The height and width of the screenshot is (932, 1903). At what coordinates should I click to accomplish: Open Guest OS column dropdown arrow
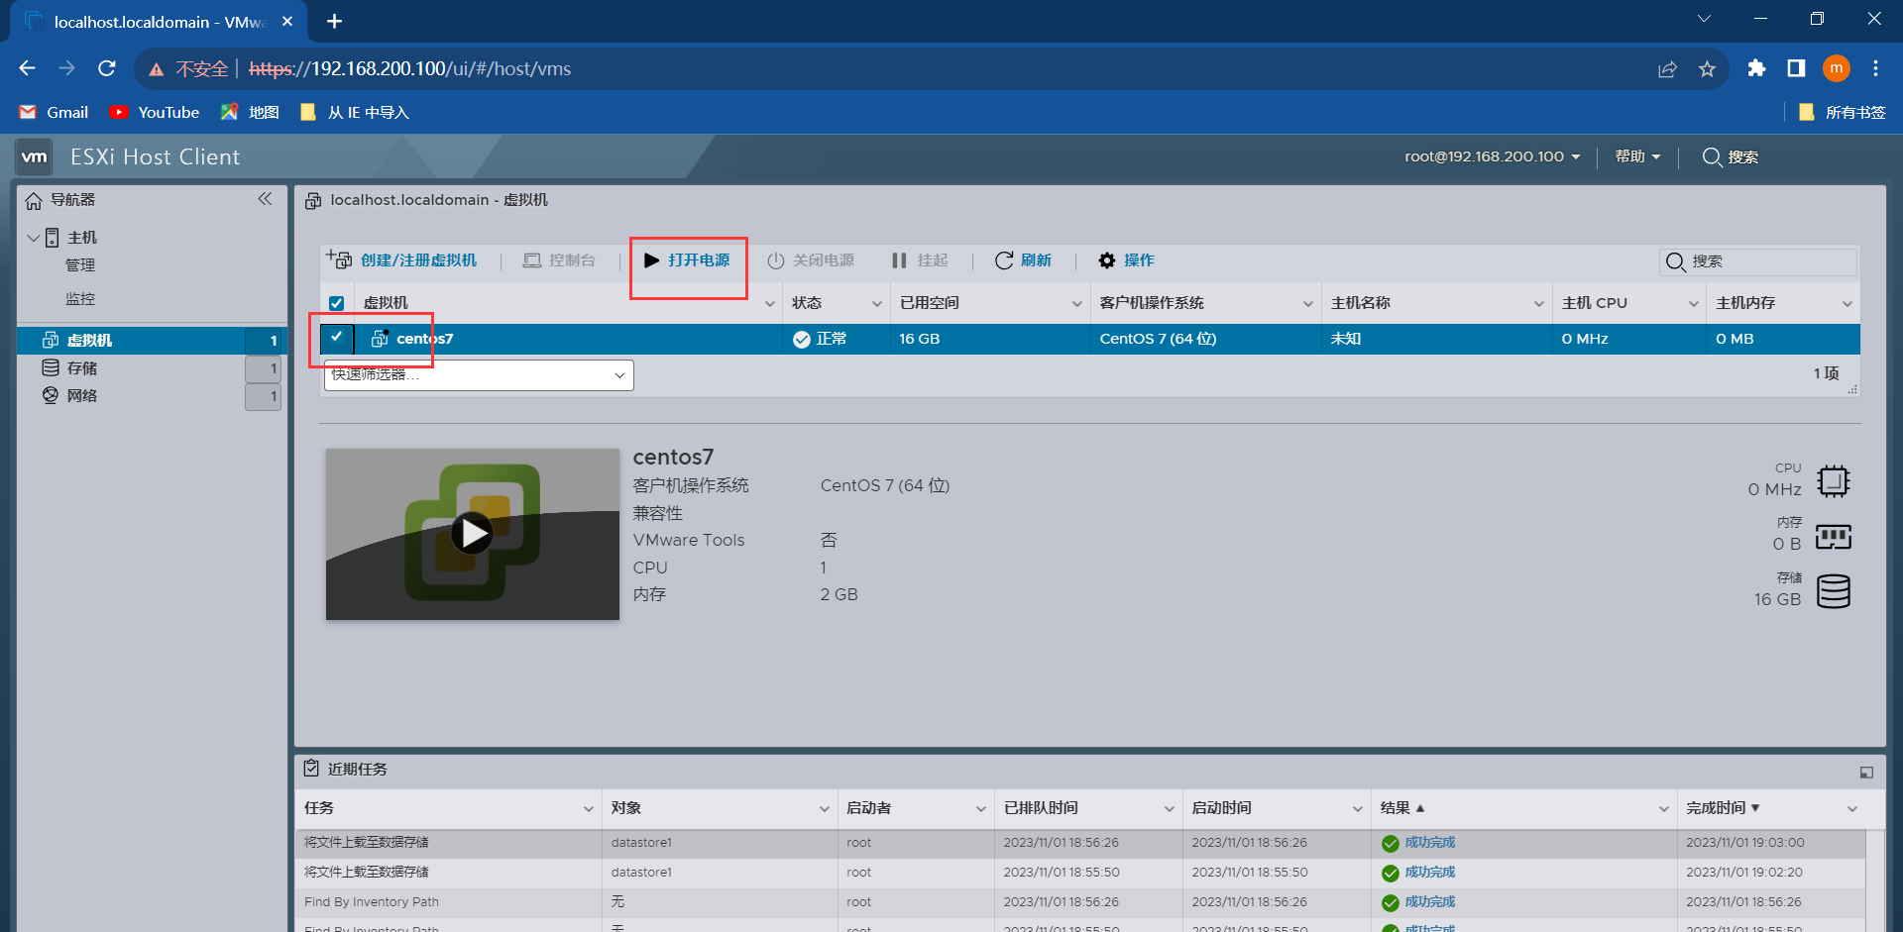click(x=1308, y=304)
